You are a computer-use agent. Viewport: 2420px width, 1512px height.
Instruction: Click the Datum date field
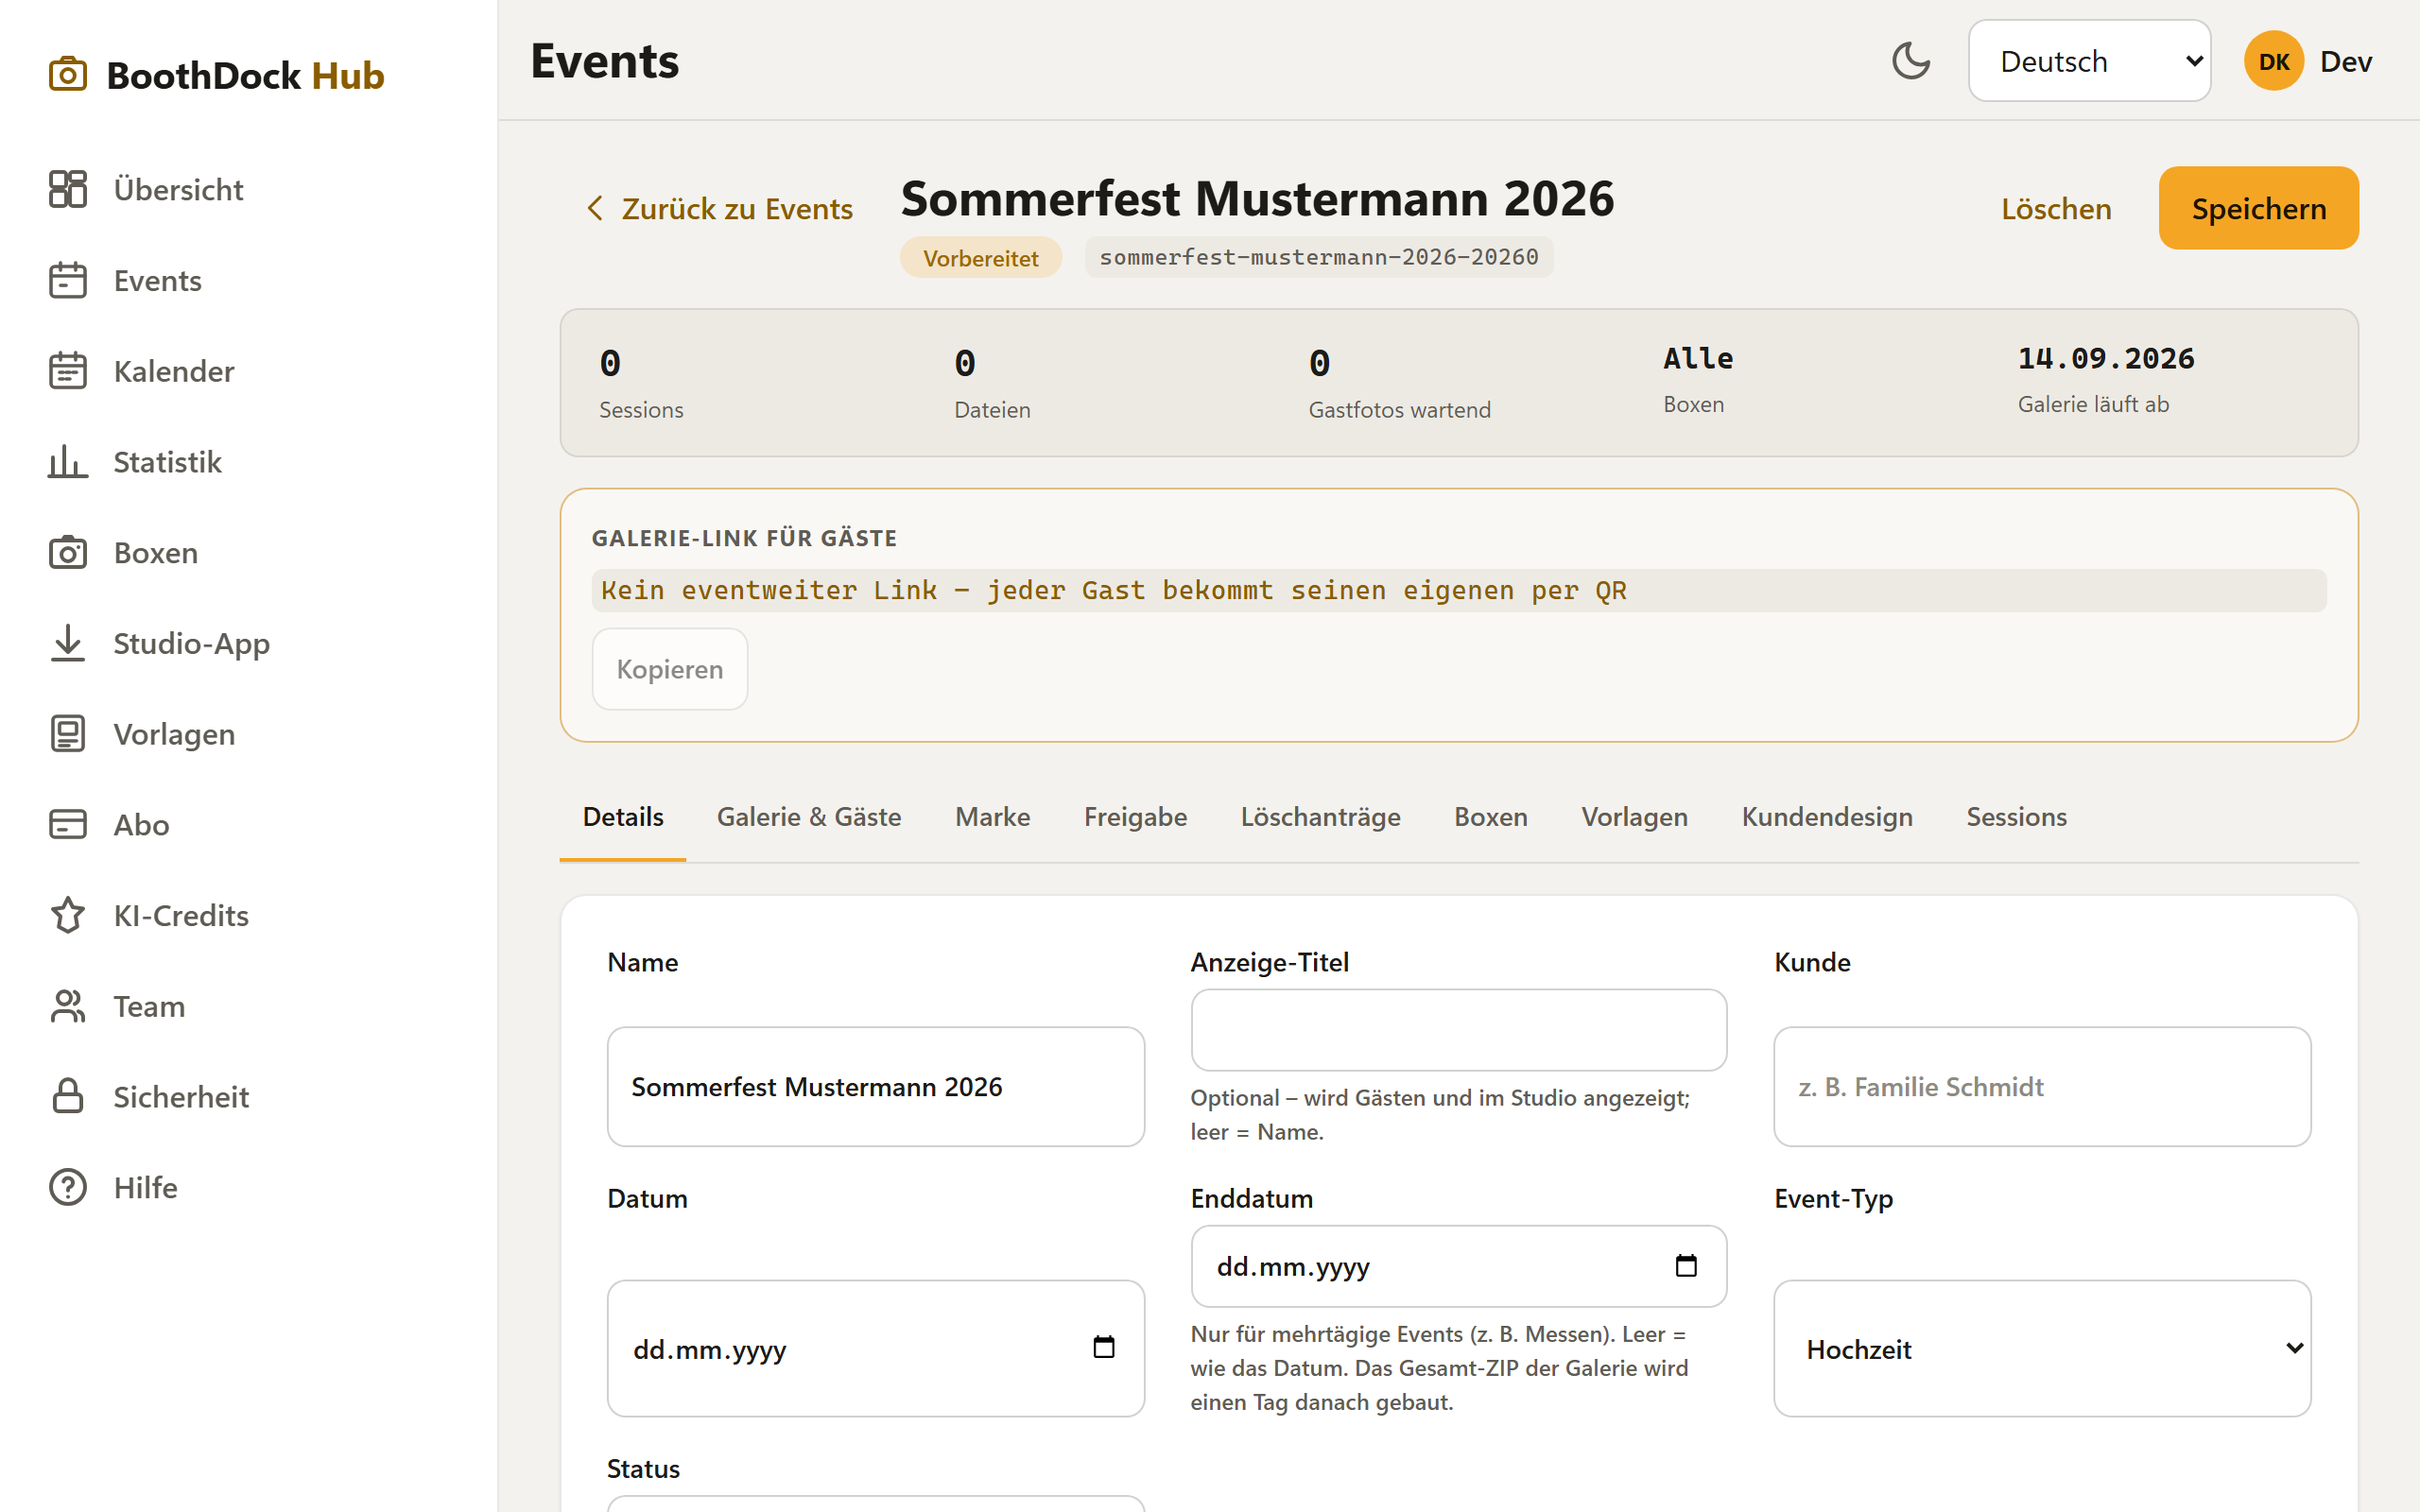coord(875,1349)
